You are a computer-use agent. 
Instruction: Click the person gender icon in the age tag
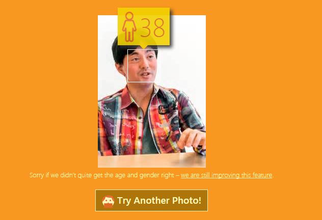click(129, 27)
